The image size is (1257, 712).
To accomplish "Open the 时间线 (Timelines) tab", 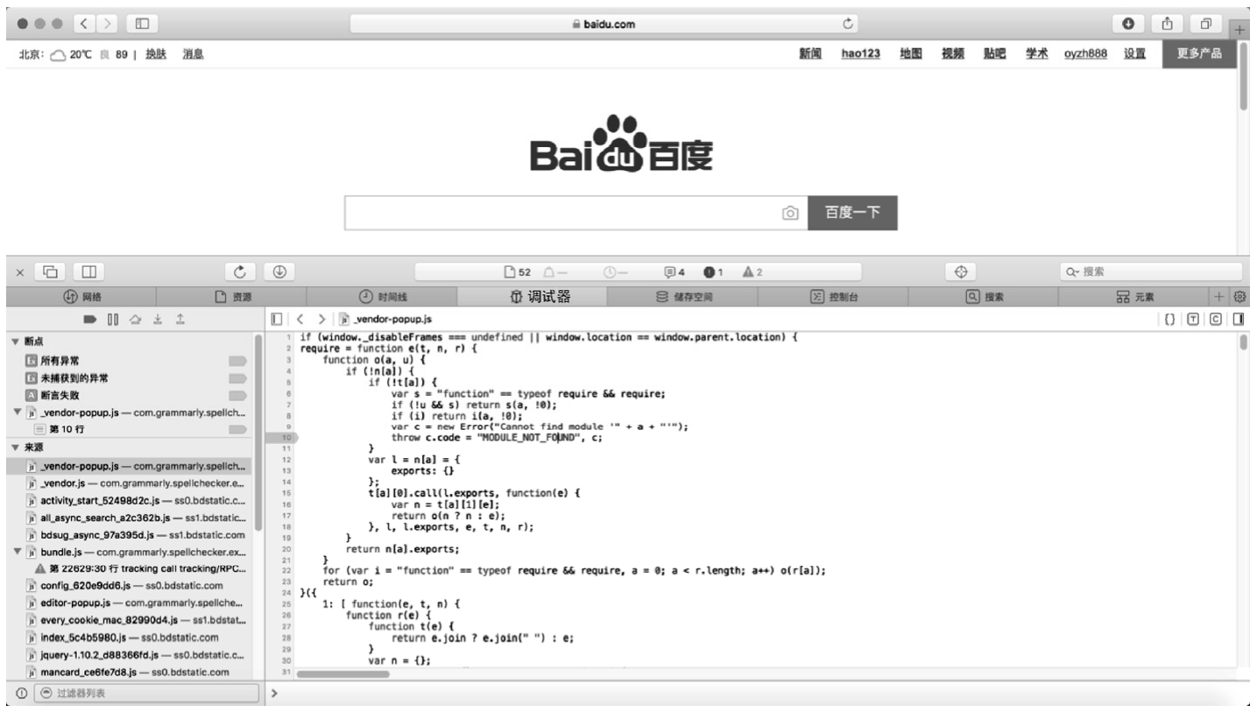I will click(x=383, y=297).
